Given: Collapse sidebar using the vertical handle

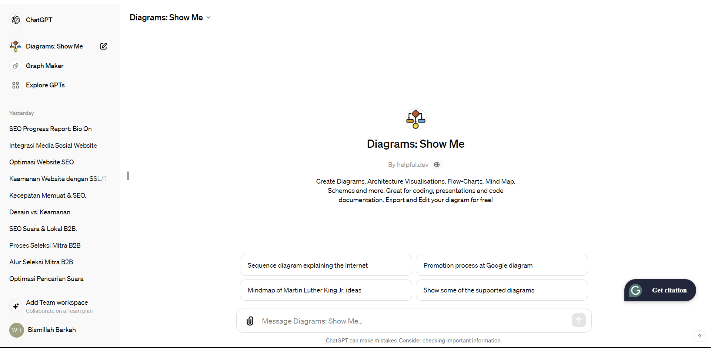Looking at the screenshot, I should 128,176.
